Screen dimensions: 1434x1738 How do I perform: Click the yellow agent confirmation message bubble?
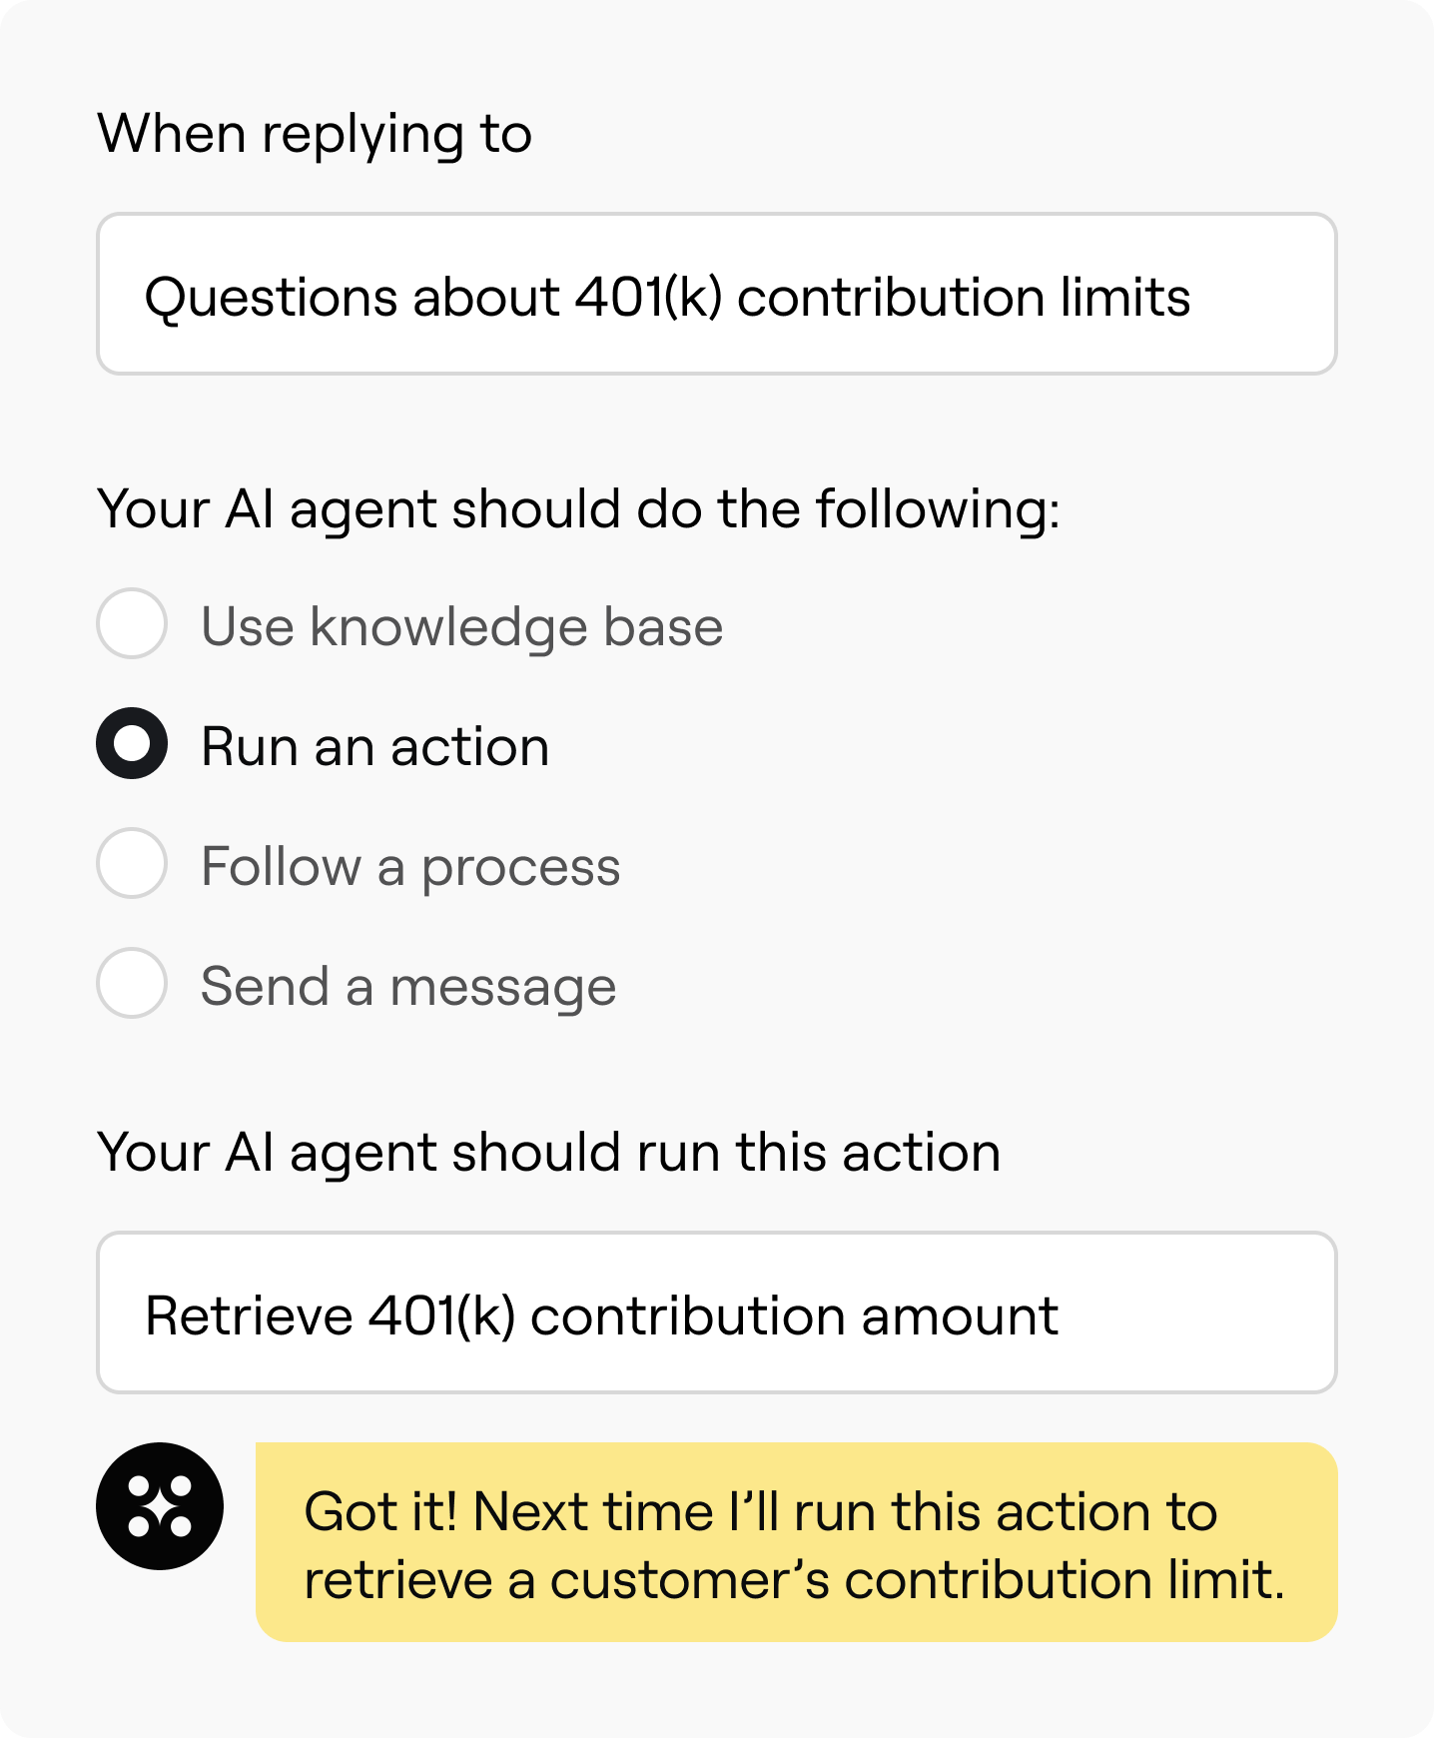tap(796, 1542)
